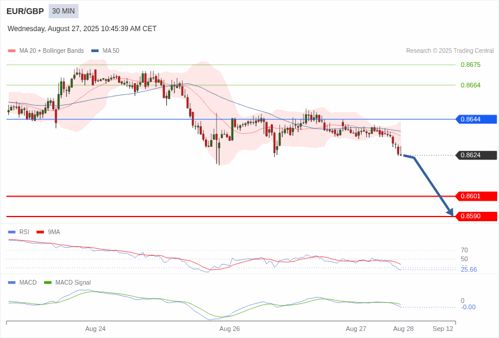Click the RSI current value 25.66
This screenshot has width=499, height=338.
469,269
